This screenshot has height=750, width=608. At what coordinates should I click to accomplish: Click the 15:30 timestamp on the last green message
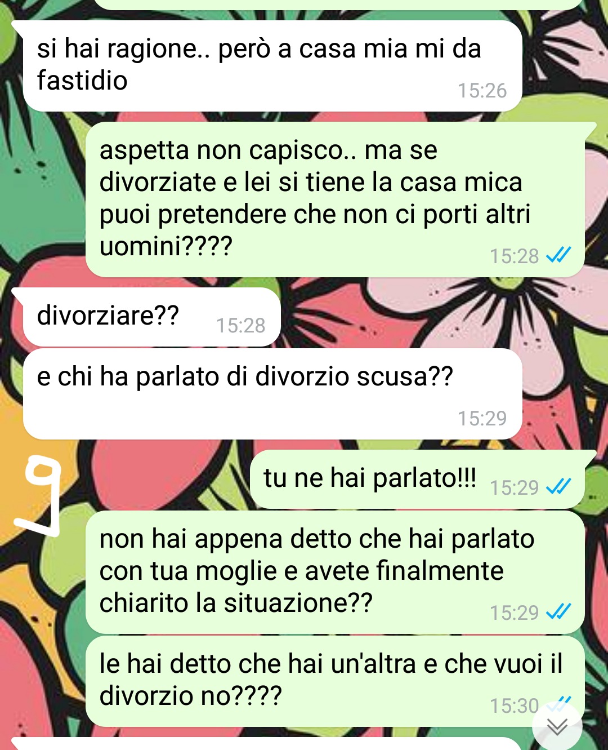pyautogui.click(x=514, y=705)
